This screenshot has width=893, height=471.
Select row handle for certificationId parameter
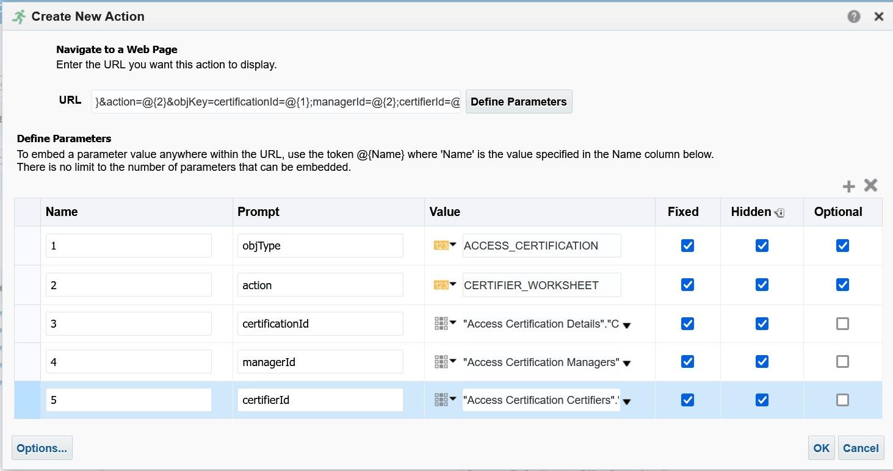[x=27, y=323]
